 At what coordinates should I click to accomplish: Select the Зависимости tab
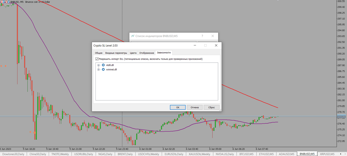pos(164,53)
